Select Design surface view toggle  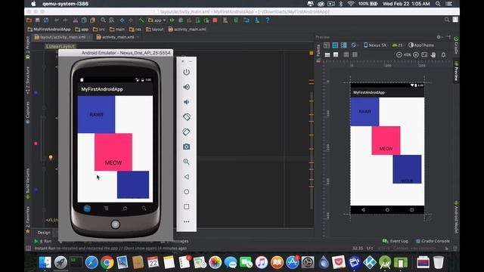[327, 45]
